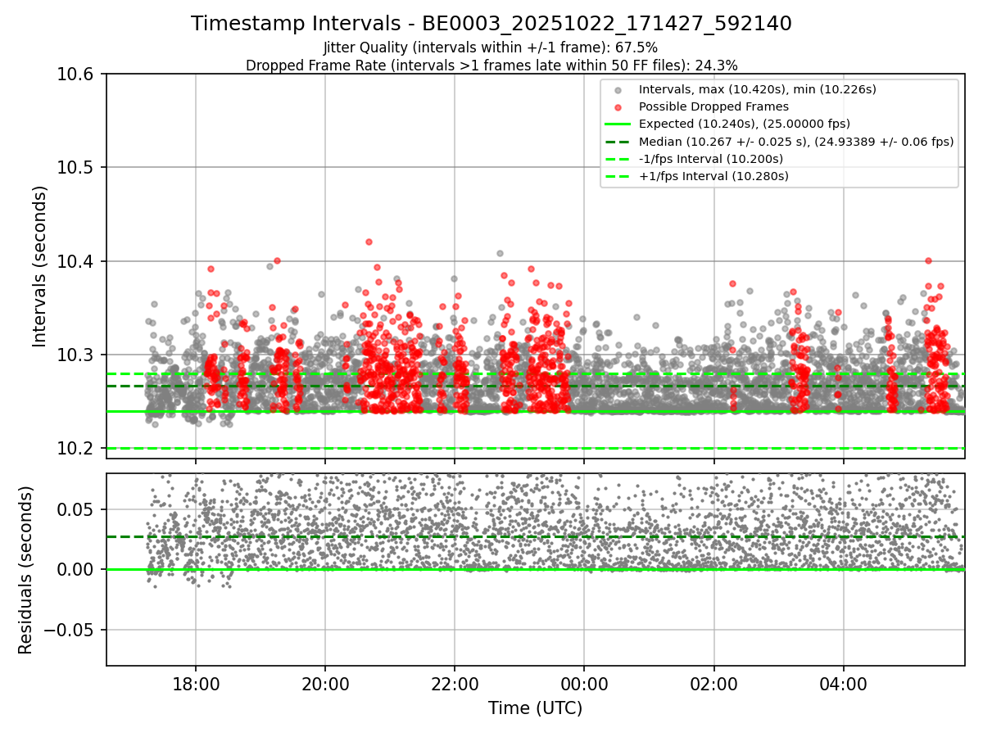Viewport: 983px width, 737px height.
Task: Click the gray Intervals legend marker
Action: [618, 90]
